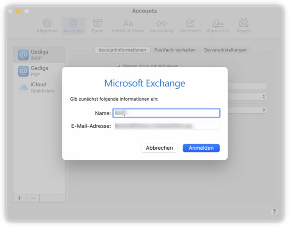289x227 pixels.
Task: Select the Gediga POP account
Action: (39, 71)
